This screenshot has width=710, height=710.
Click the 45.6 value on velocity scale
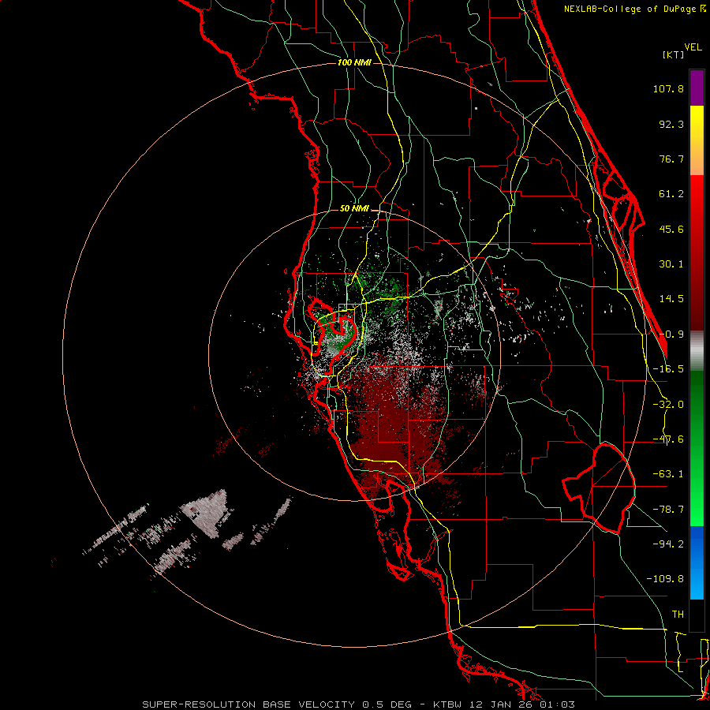point(671,229)
